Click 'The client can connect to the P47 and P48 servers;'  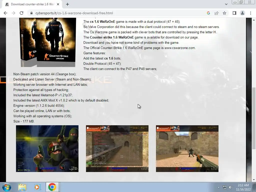[120, 69]
